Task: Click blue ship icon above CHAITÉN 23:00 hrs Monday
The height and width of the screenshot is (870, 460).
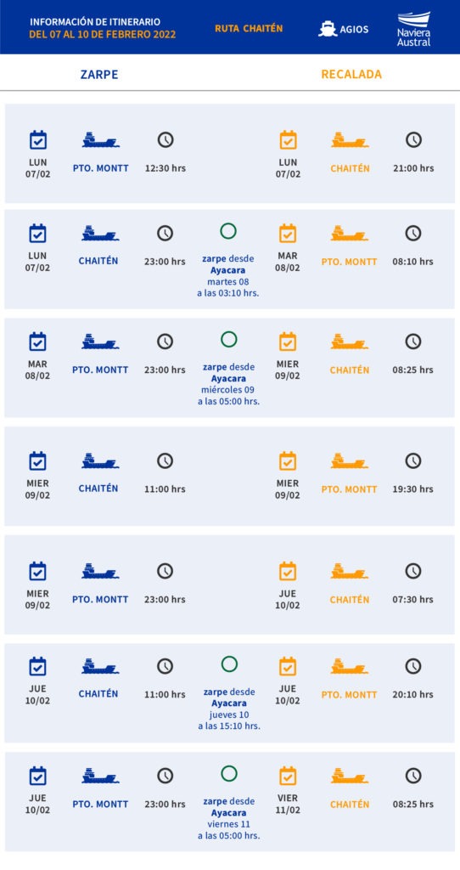Action: tap(100, 233)
